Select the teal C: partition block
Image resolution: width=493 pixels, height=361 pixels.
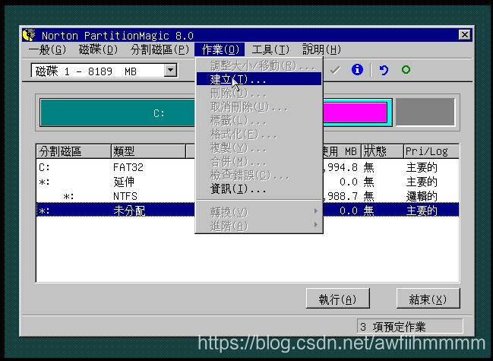[x=118, y=112]
